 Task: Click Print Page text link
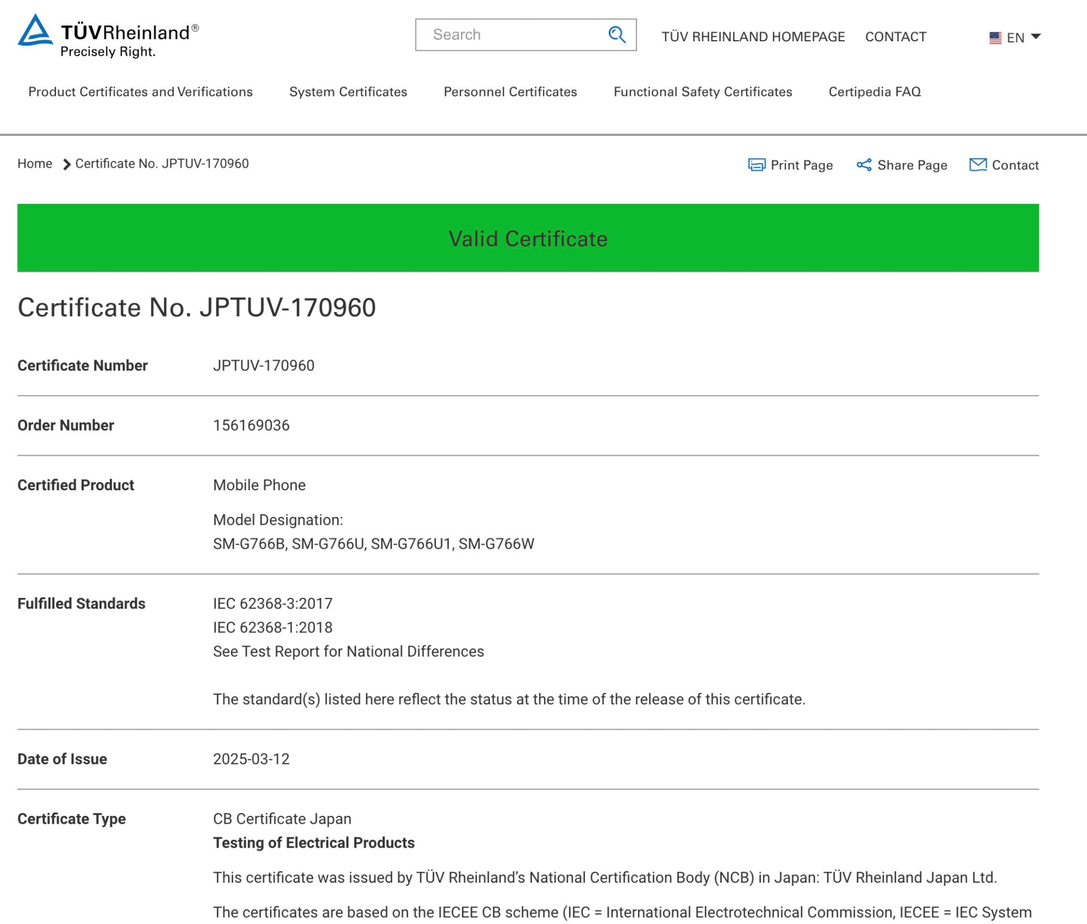[802, 165]
